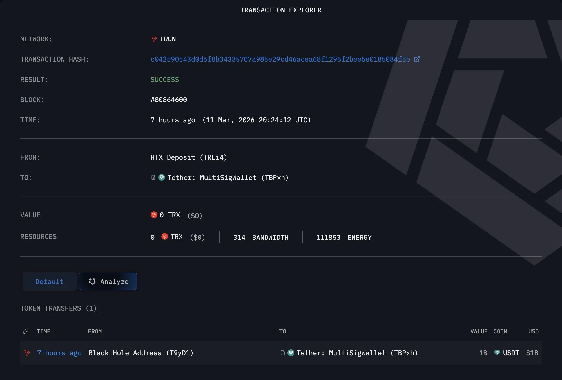Click the TRON icon in token transfer row
The width and height of the screenshot is (562, 380).
[x=27, y=353]
